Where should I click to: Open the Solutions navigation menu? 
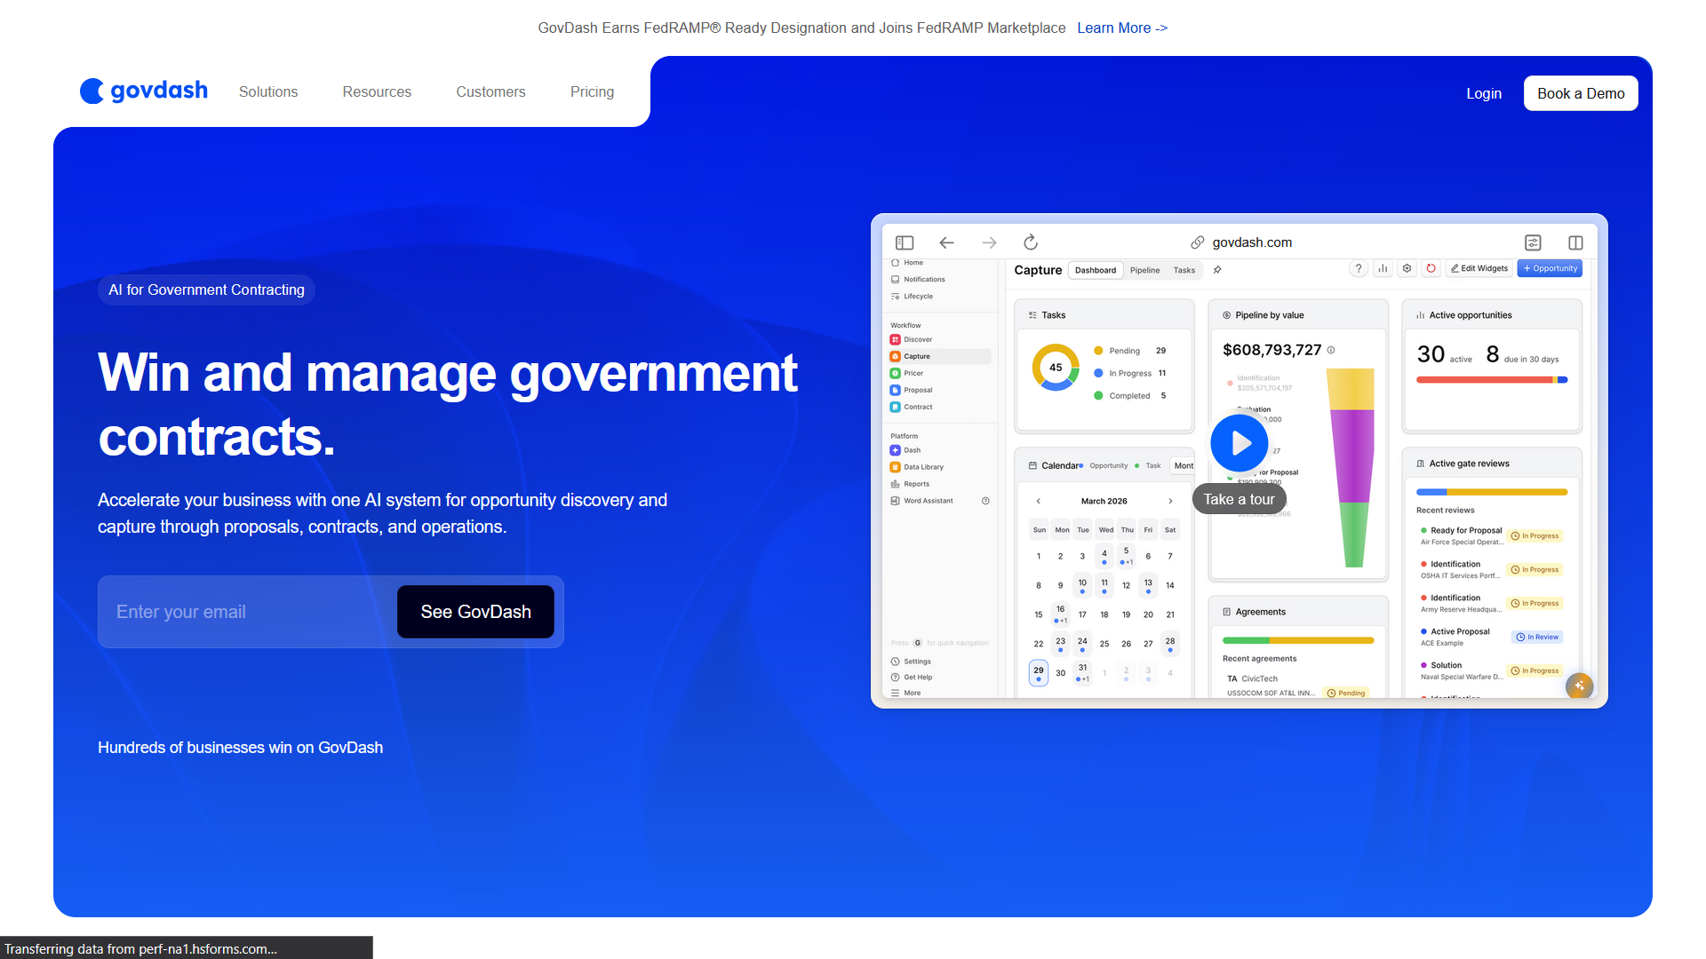pyautogui.click(x=268, y=91)
